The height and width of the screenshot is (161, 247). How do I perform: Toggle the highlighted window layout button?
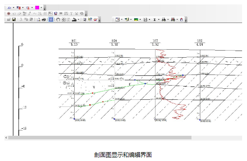[51, 20]
